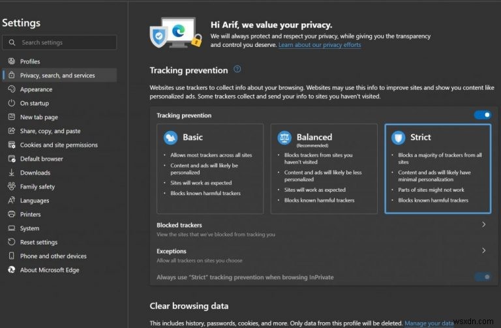The image size is (501, 328).
Task: Open Exceptions using its chevron arrow
Action: (x=484, y=250)
